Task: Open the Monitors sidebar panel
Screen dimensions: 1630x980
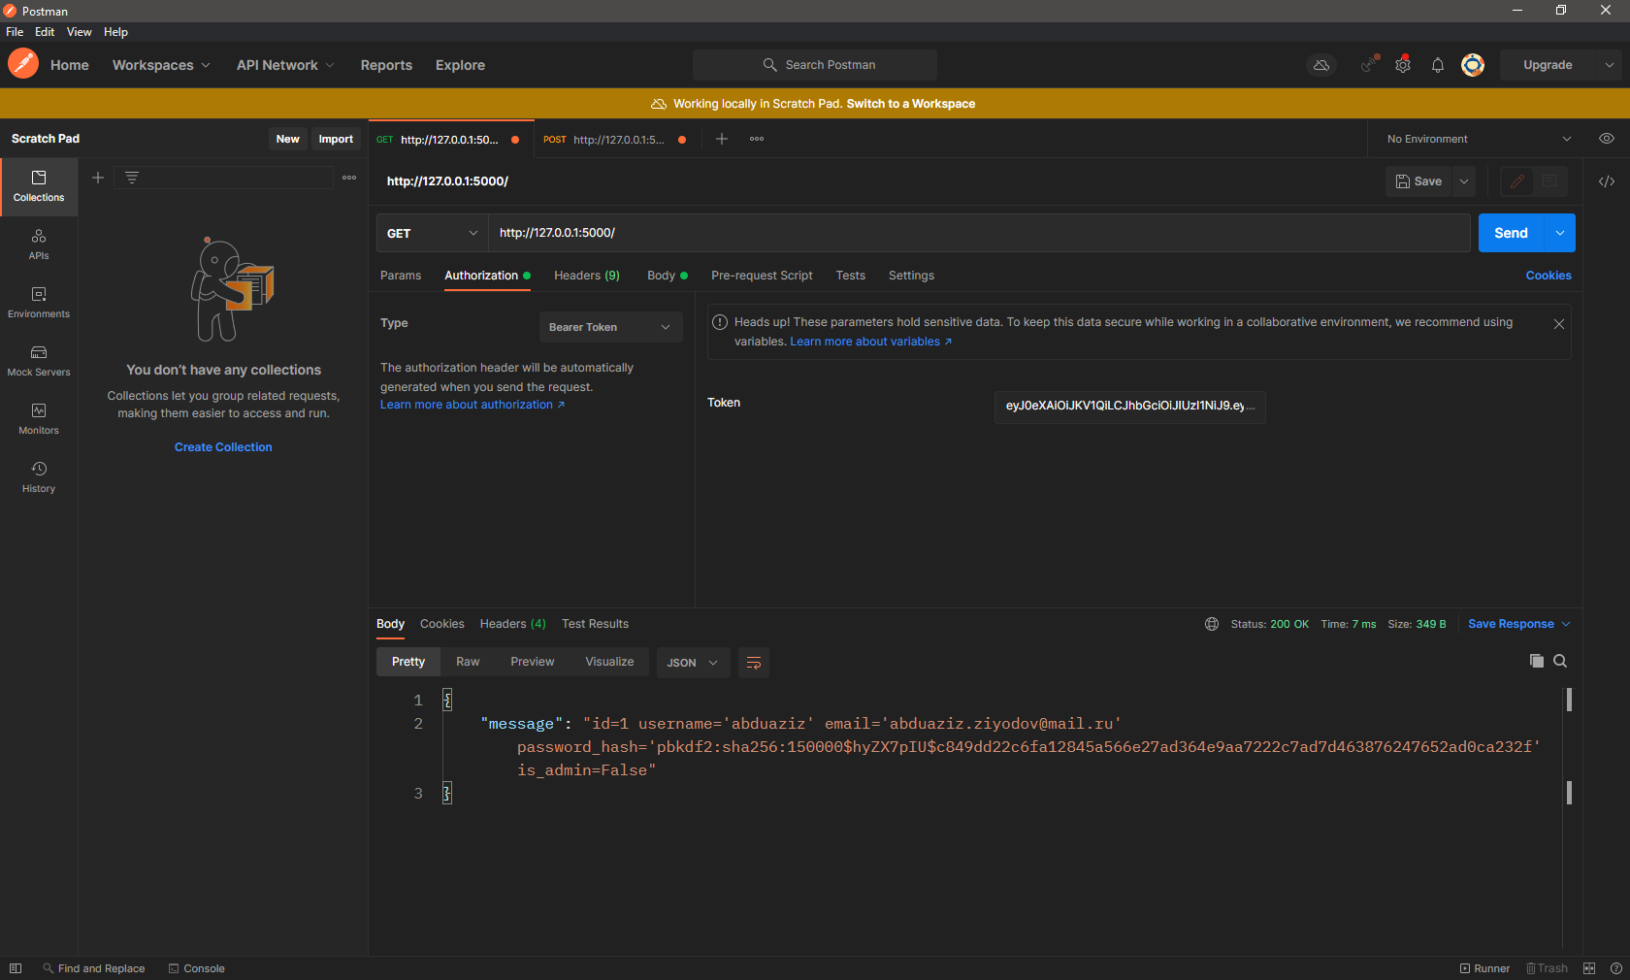Action: tap(39, 419)
